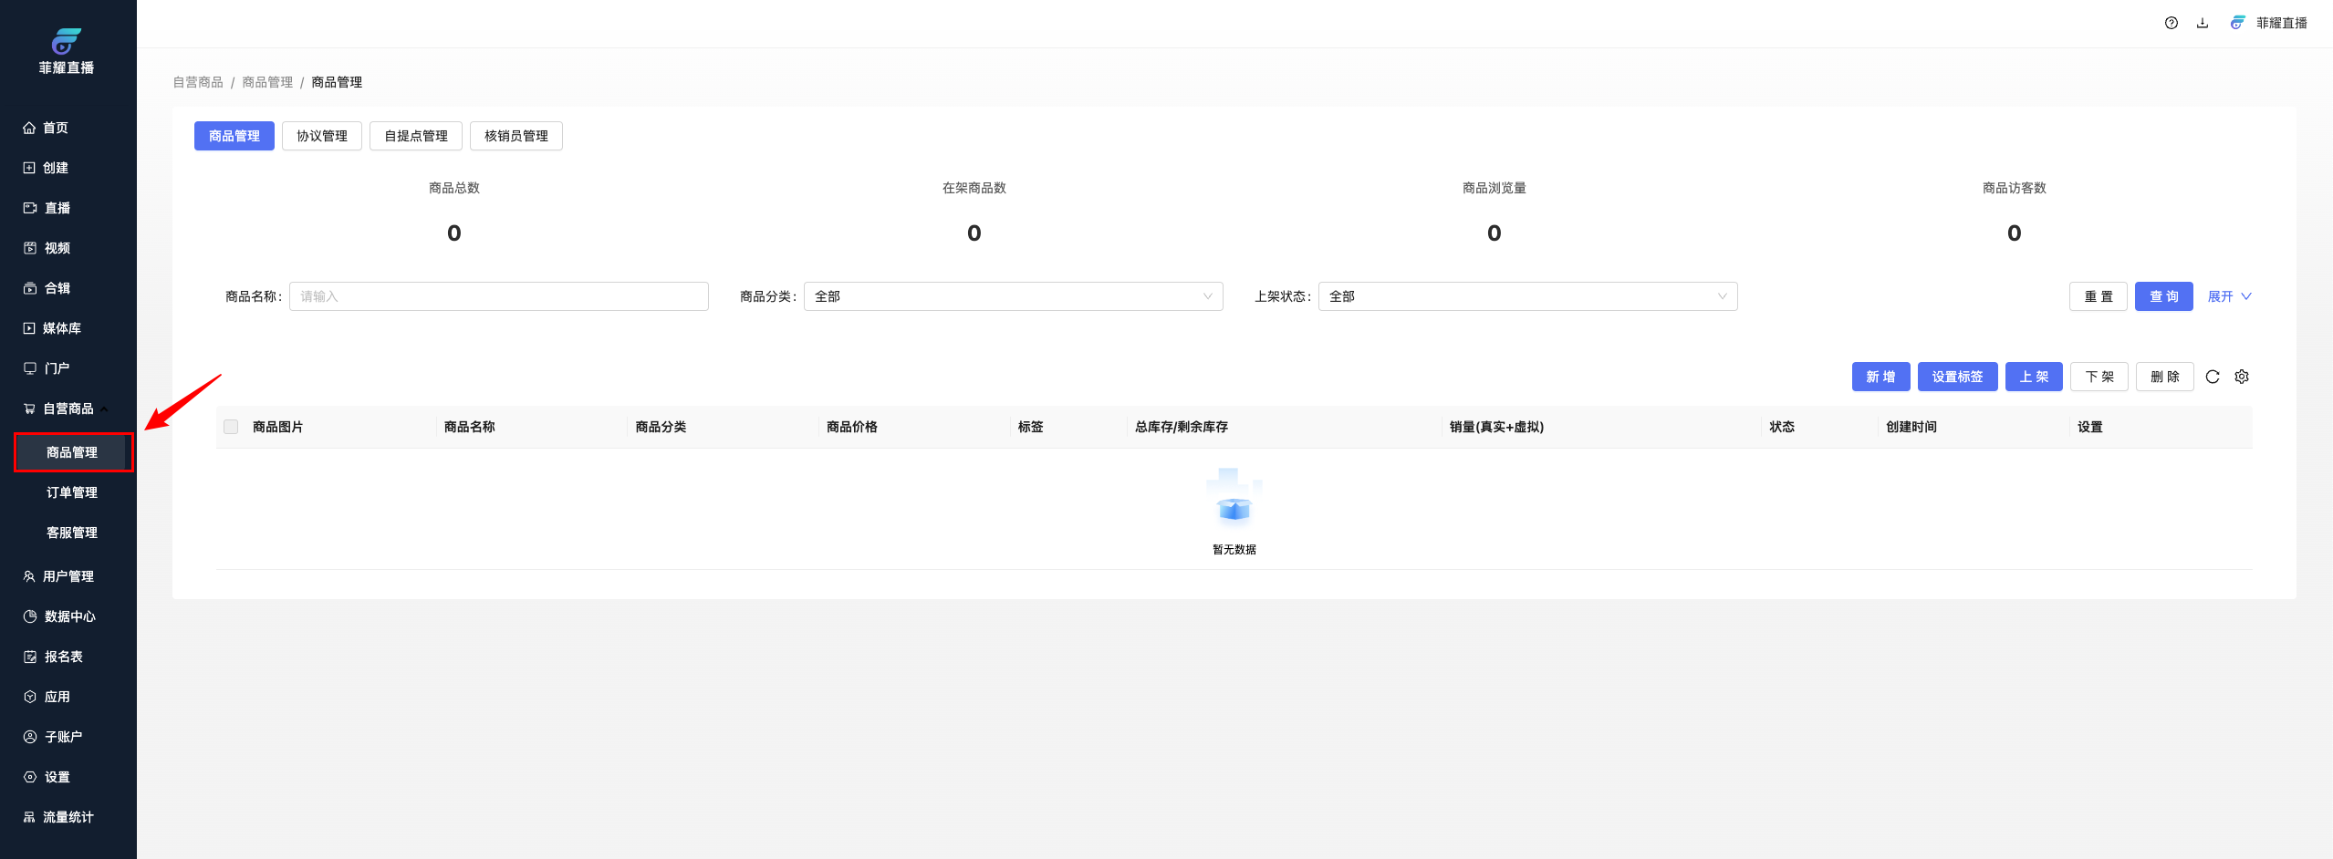Open 订单管理 in the sidebar submenu
This screenshot has height=859, width=2333.
[71, 492]
